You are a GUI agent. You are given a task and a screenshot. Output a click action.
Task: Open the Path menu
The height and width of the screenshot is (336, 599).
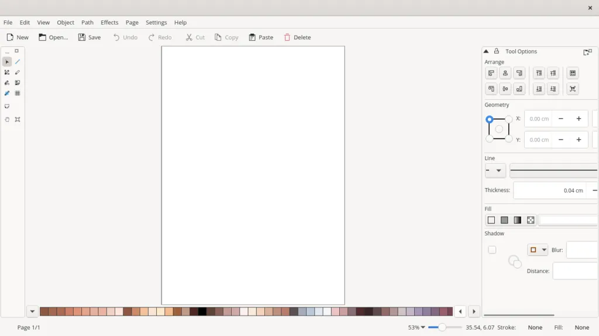click(87, 22)
